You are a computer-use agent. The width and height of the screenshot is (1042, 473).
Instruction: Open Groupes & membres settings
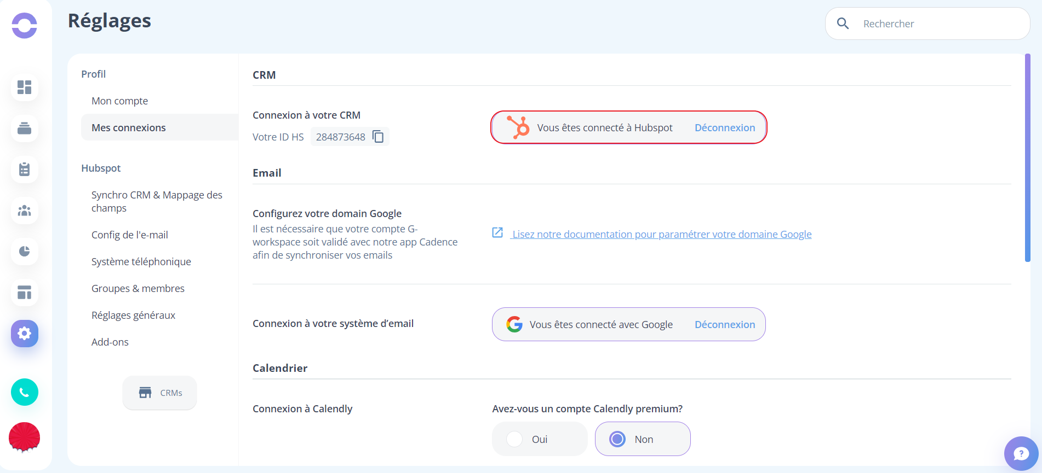[x=138, y=288]
